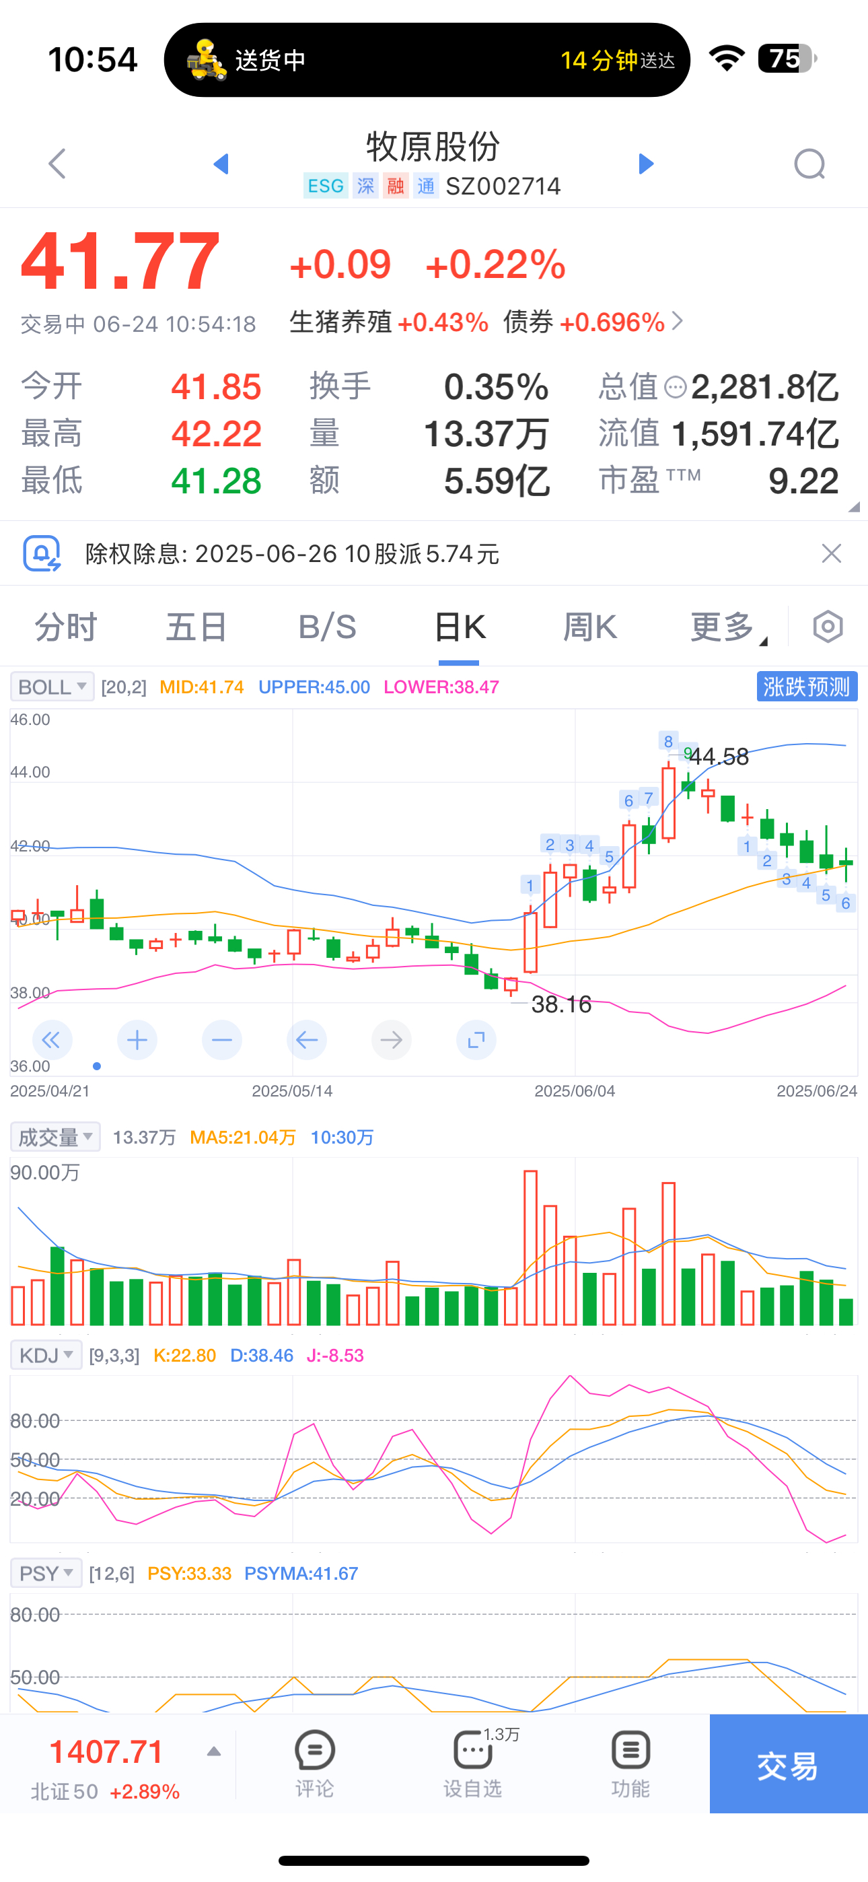This screenshot has width=868, height=1882.
Task: Tap the info icon beside 总值
Action: click(676, 386)
